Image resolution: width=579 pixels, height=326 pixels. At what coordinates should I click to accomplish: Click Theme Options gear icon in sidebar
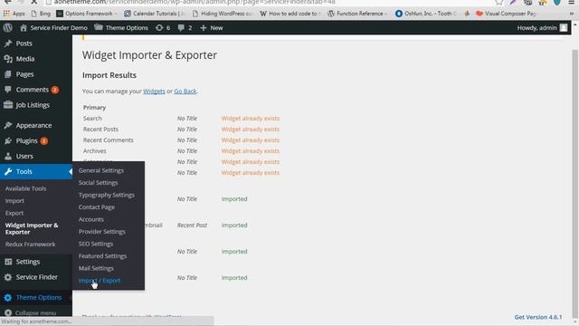(8, 298)
